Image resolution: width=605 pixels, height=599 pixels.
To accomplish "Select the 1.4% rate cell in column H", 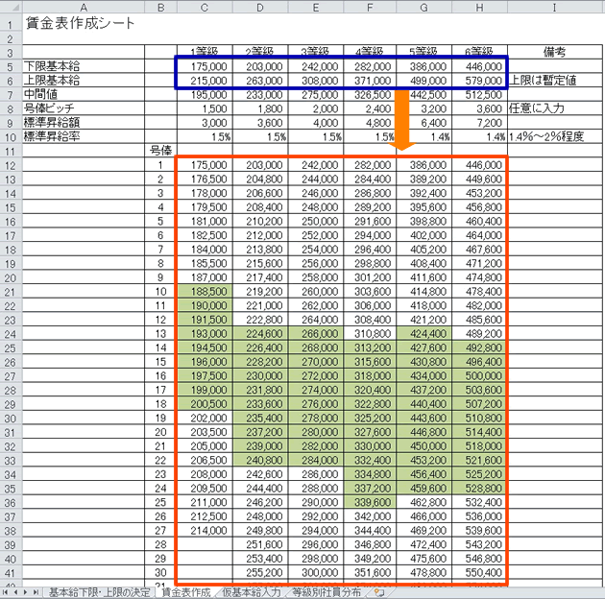I will 479,136.
